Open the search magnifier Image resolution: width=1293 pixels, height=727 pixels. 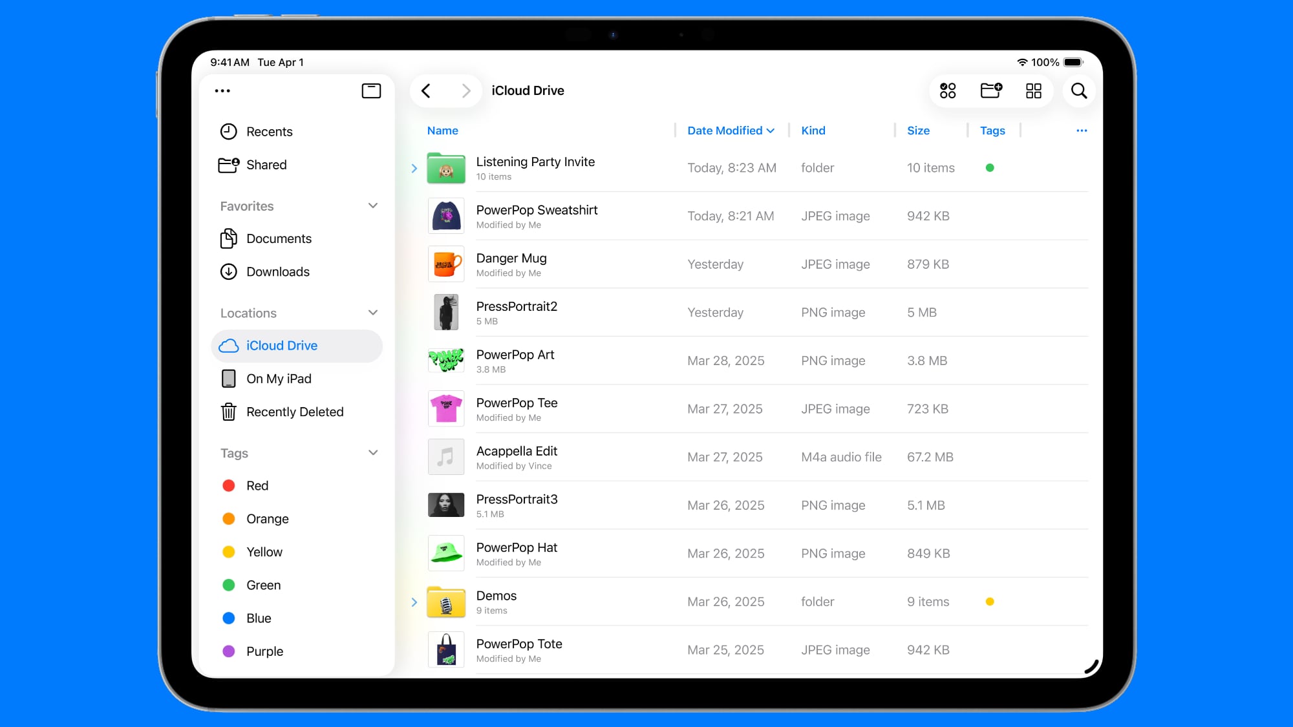click(1079, 91)
